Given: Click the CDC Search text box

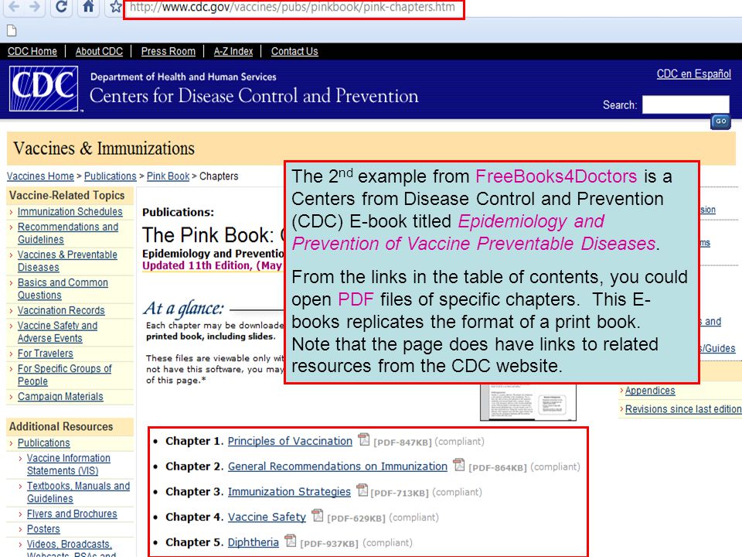Looking at the screenshot, I should tap(686, 104).
